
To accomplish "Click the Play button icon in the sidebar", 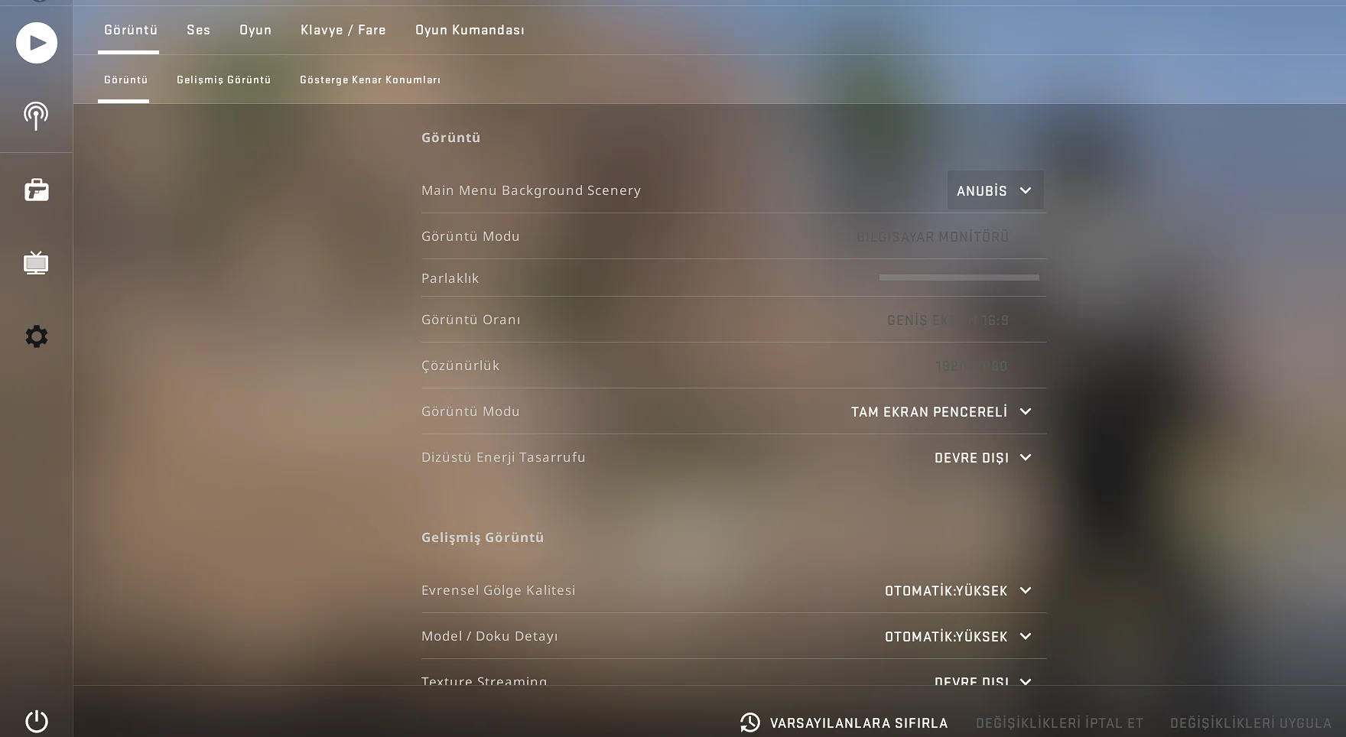I will click(37, 43).
